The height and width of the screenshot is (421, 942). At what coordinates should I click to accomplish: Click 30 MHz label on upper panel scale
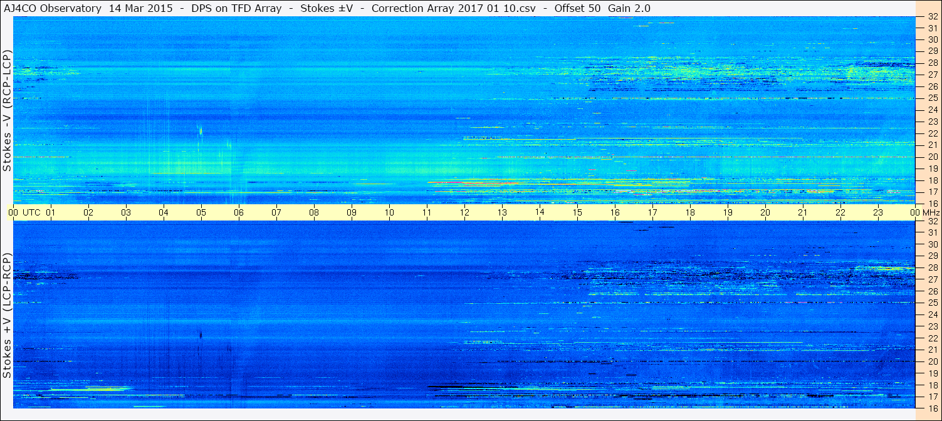[933, 39]
